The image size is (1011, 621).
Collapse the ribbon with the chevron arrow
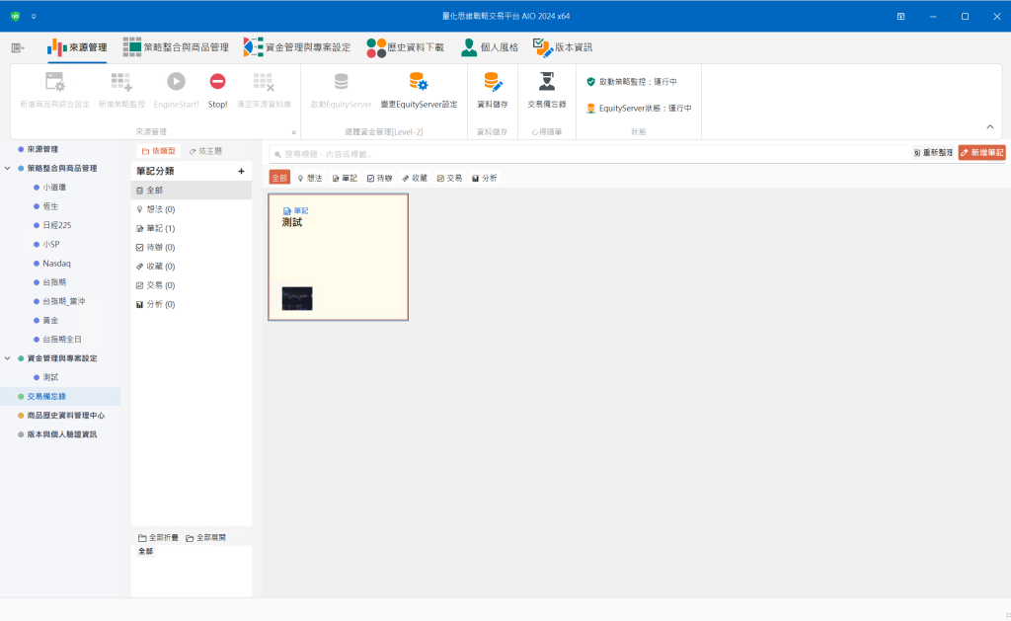[990, 126]
